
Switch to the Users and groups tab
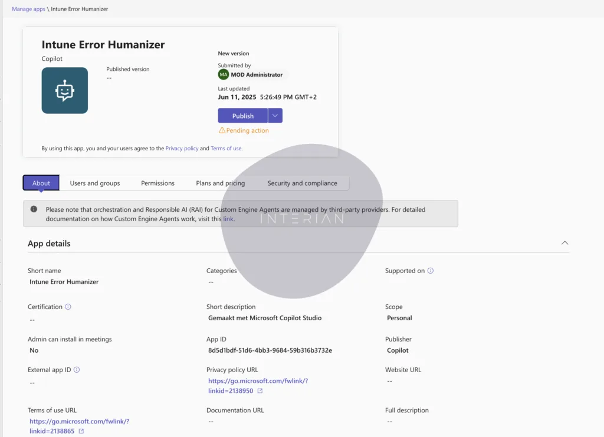tap(94, 183)
